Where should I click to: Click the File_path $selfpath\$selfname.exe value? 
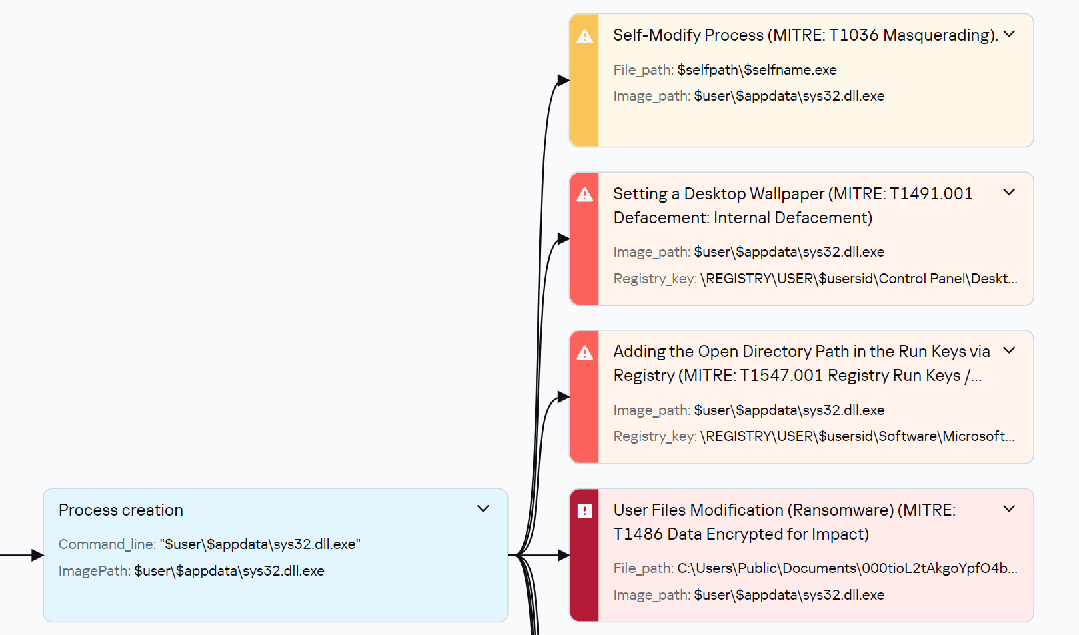coord(758,69)
